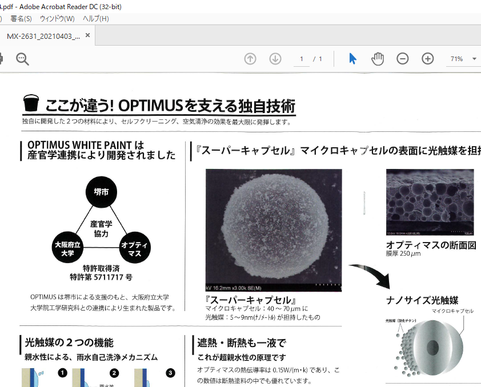Go to next page arrow
The image size is (481, 387).
tap(275, 59)
